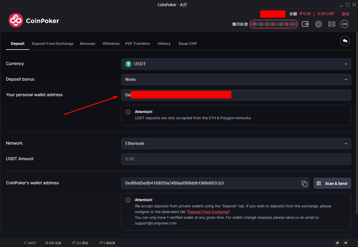Viewport: 358px width, 247px height.
Task: Copy CoinPoker's wallet address
Action: [305, 184]
